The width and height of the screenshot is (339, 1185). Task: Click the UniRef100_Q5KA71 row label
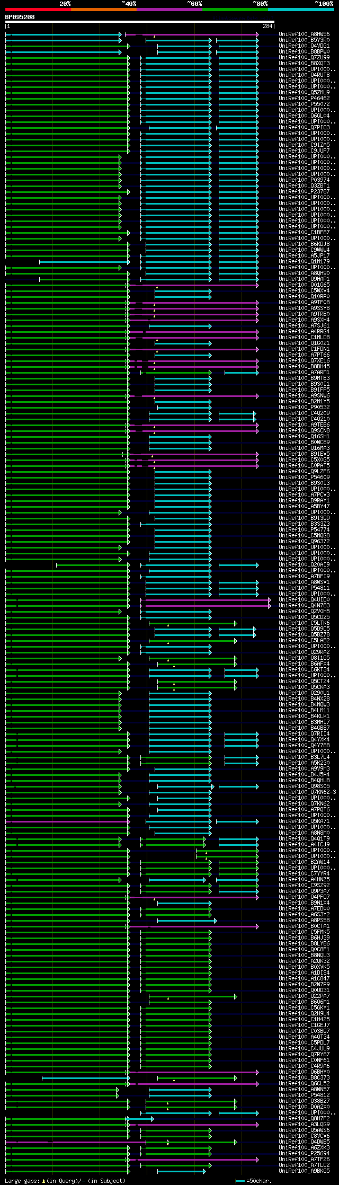tap(304, 821)
